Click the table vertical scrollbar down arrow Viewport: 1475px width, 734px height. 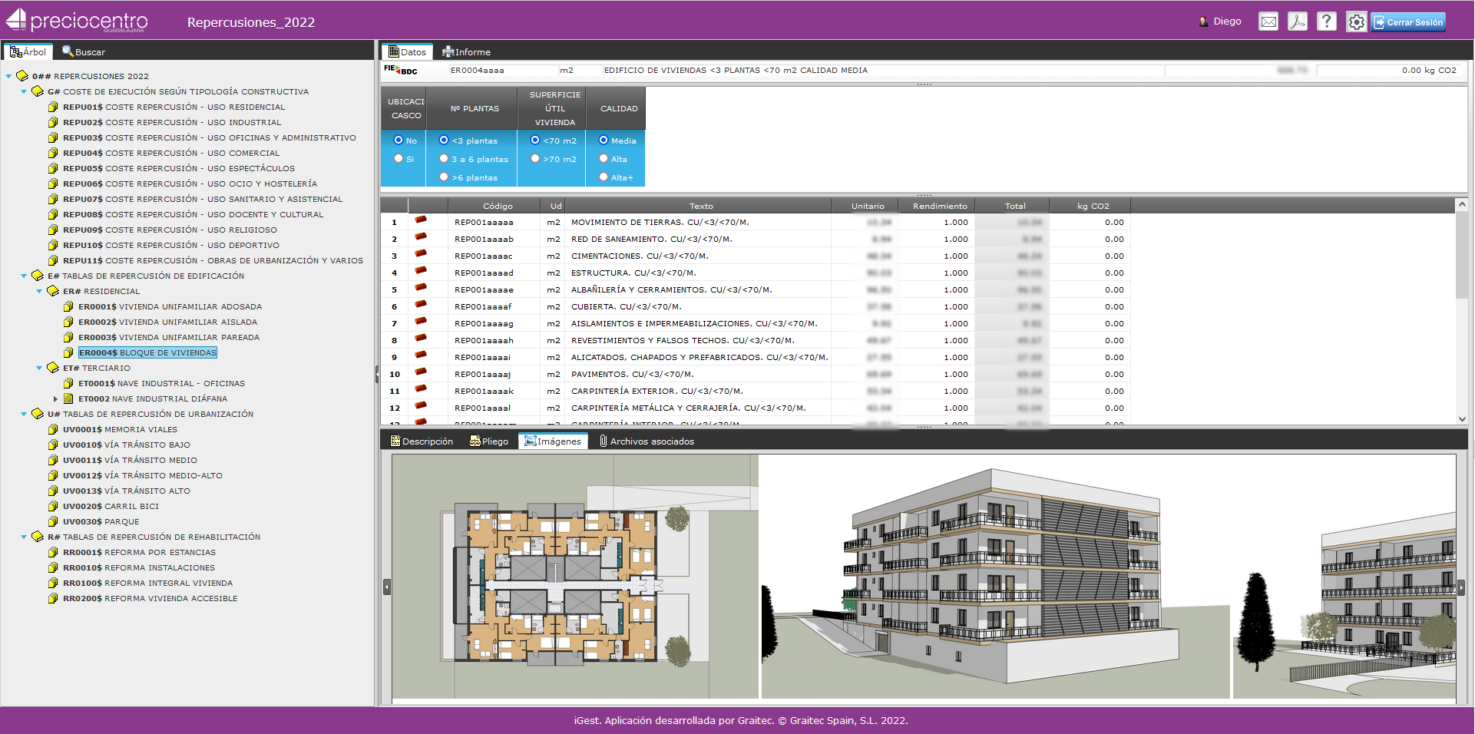click(x=1462, y=418)
